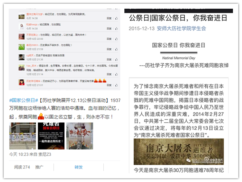Like the comment by 和桌hwaja
This screenshot has height=182, width=242.
point(116,28)
